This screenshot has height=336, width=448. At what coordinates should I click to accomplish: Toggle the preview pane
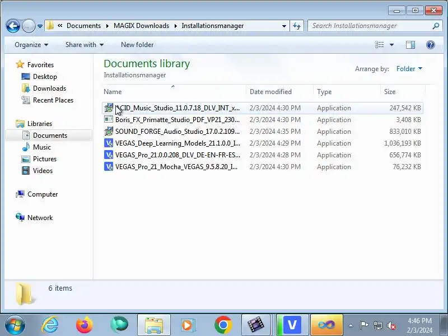410,45
